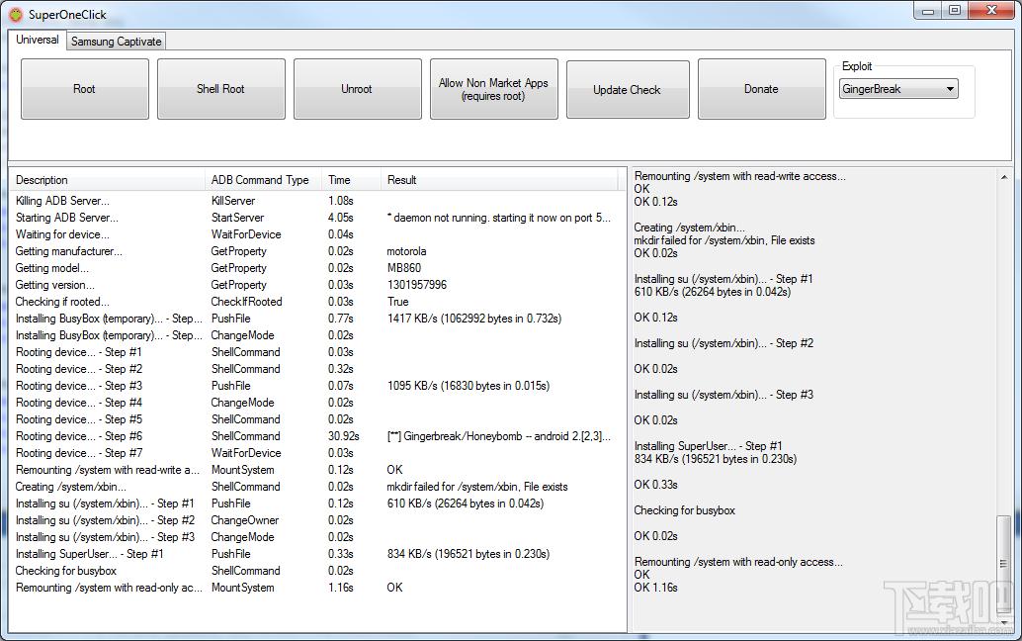Click the 'True' rooted result cell
1022x641 pixels.
(398, 302)
